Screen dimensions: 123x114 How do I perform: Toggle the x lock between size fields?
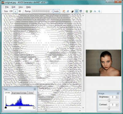(15, 11)
